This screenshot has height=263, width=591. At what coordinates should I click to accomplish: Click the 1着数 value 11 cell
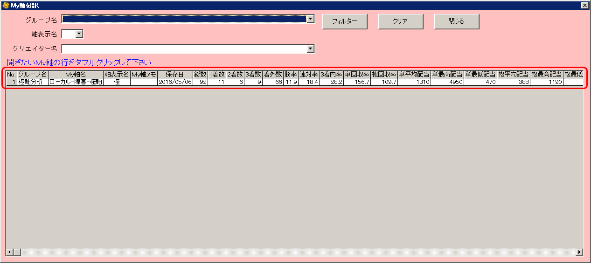pos(217,82)
